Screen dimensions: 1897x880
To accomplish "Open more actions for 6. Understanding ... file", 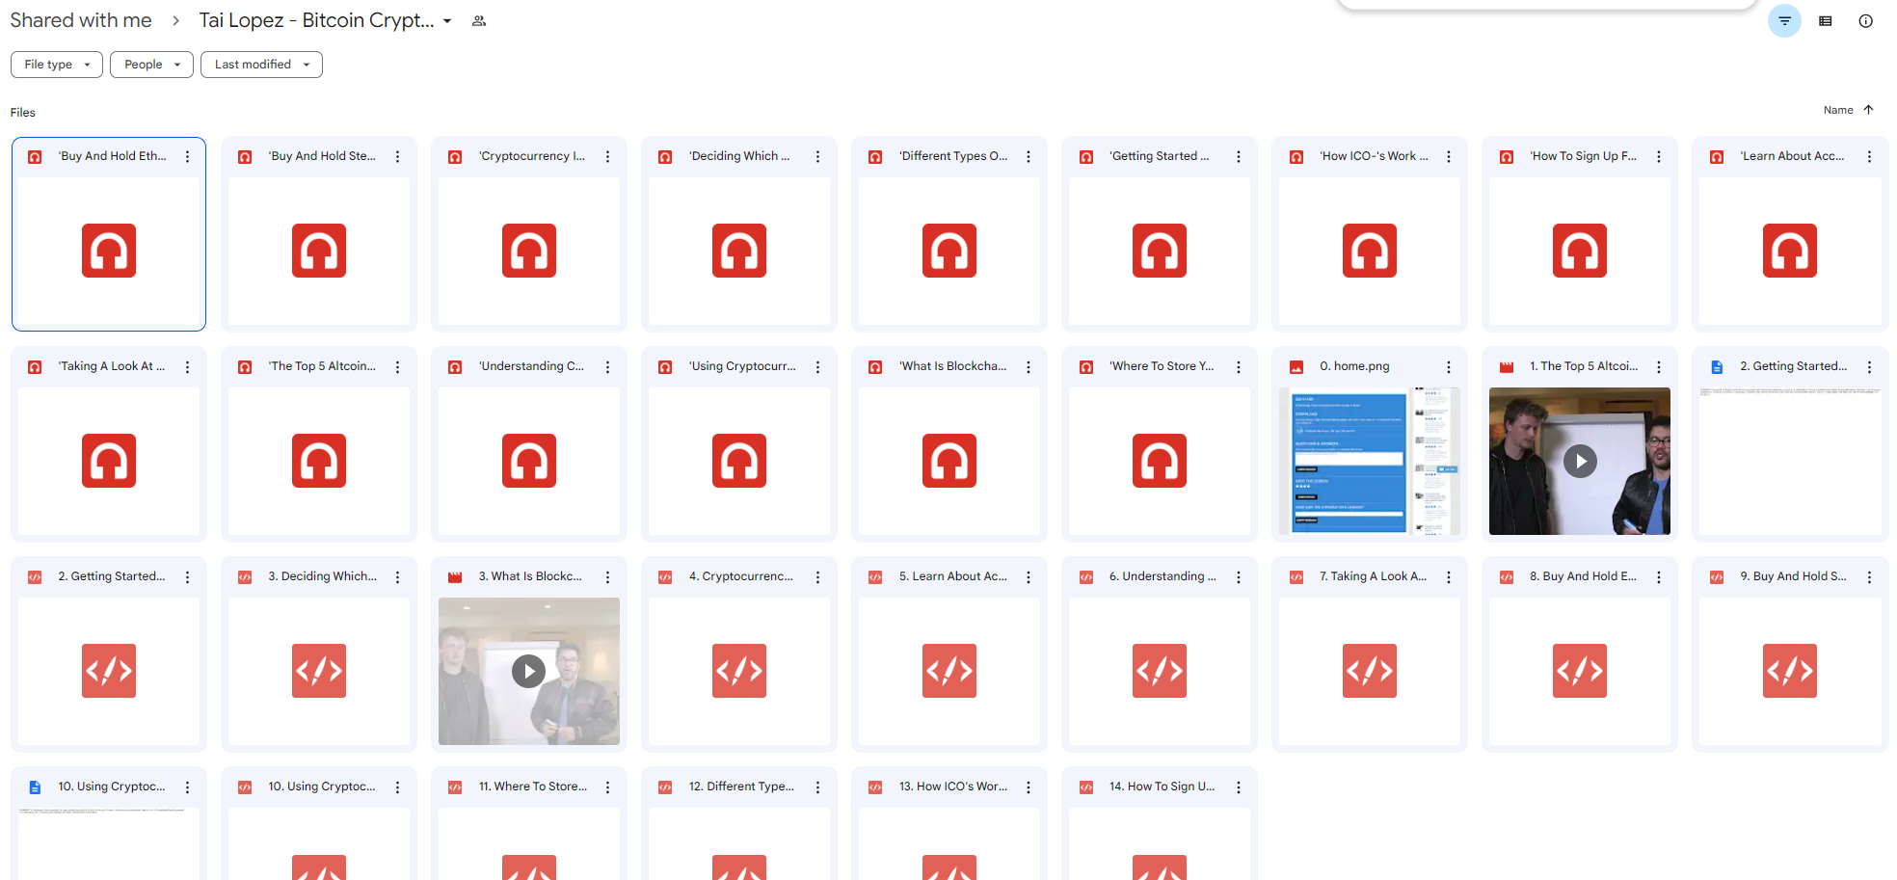I will (1239, 577).
